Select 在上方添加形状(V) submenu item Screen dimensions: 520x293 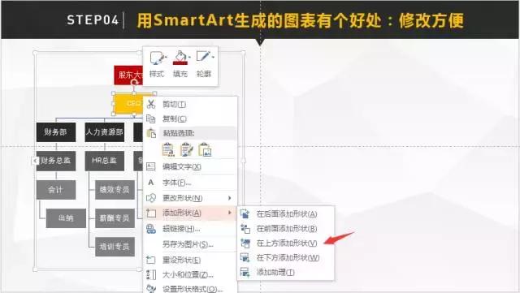(287, 243)
